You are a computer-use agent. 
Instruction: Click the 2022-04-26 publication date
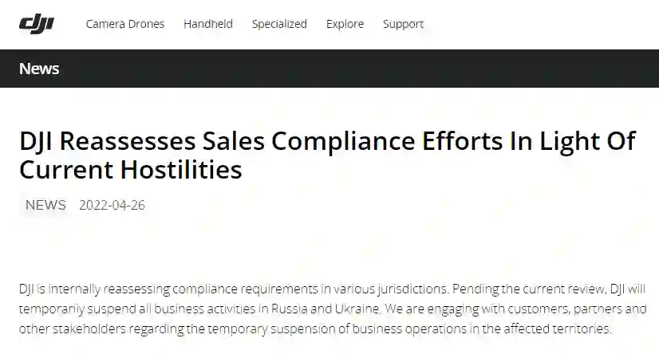pos(112,205)
